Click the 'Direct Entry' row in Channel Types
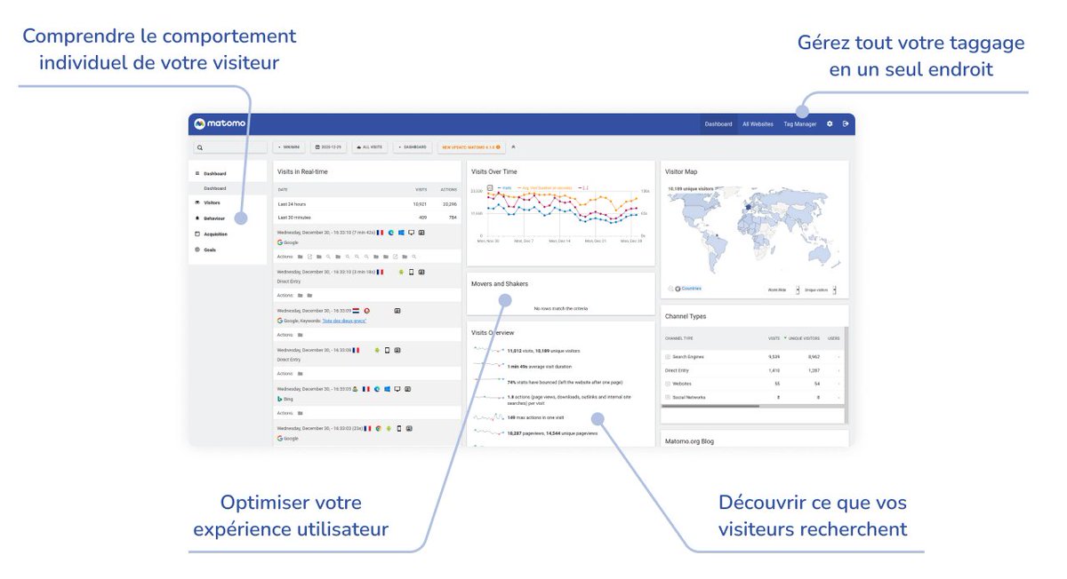 (752, 370)
